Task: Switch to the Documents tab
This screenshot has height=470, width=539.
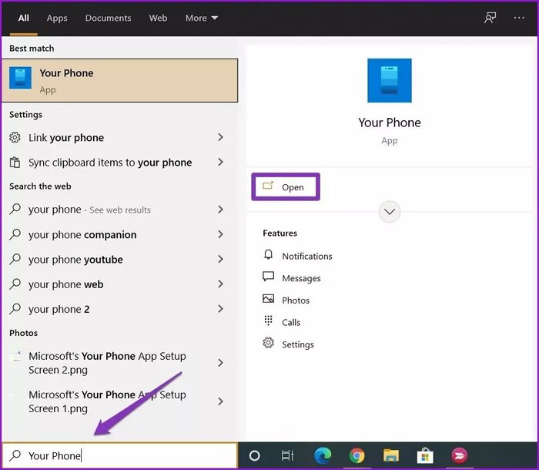Action: coord(108,18)
